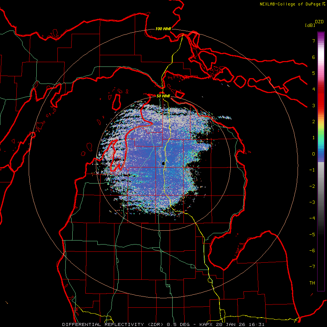Click the [dB] unit label
Viewport: 327px width, 327px height.
pyautogui.click(x=310, y=25)
